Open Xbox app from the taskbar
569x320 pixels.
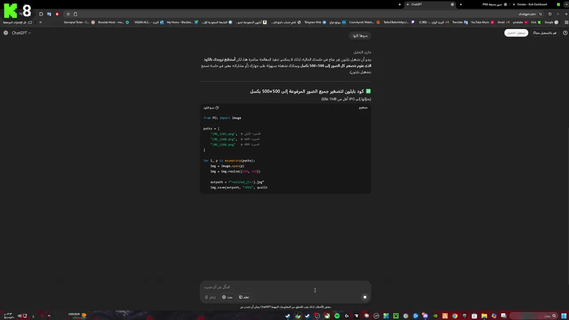pos(327,316)
